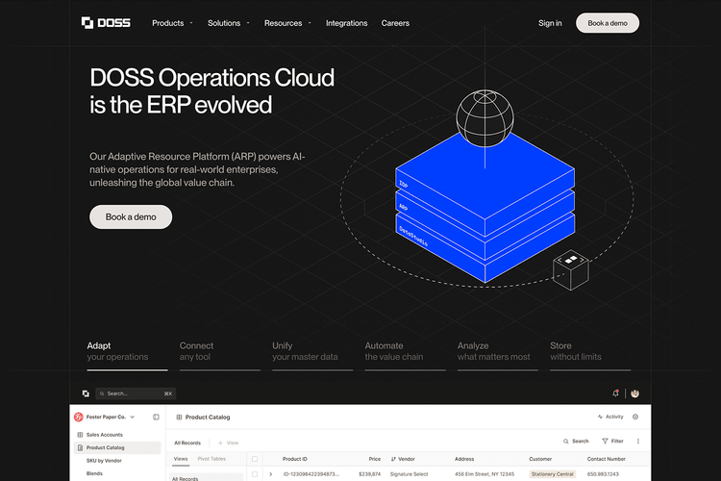Click Book a demo button under hero text
Screen dimensions: 721x481
tap(131, 216)
